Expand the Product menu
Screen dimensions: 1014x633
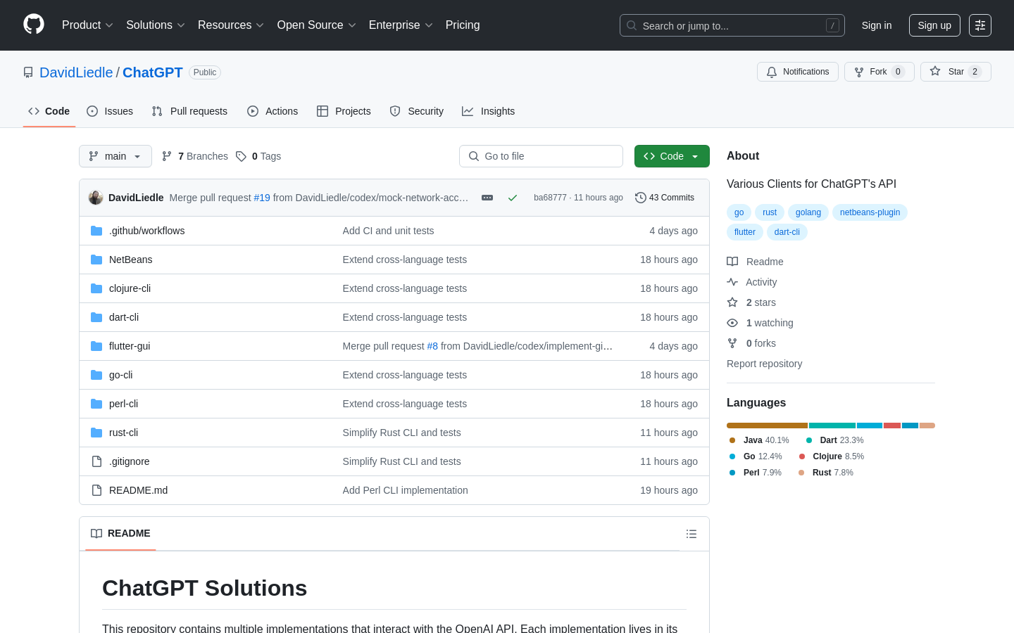click(x=87, y=25)
